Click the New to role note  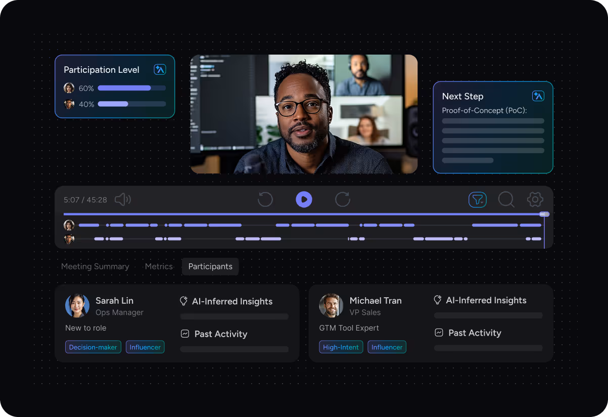tap(86, 328)
